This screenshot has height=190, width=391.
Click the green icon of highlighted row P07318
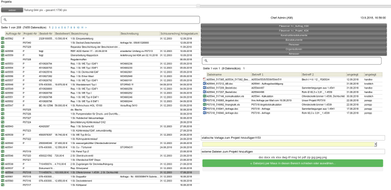pyautogui.click(x=3, y=172)
